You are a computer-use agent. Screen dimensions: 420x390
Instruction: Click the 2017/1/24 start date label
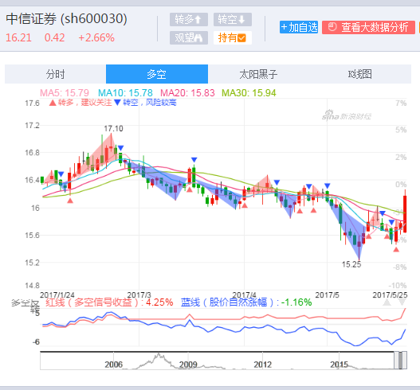57,295
